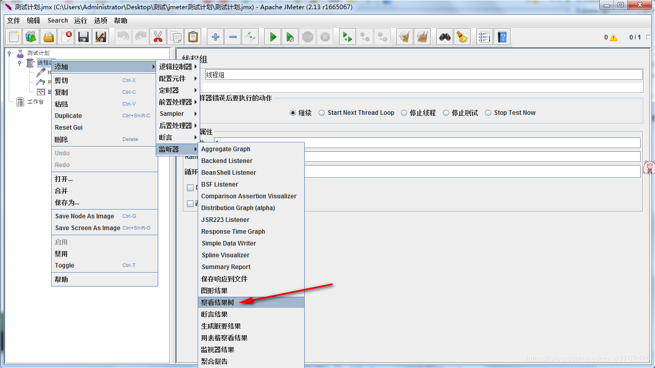Expand the 定时器 submenu
Viewport: 655px width, 368px height.
(178, 90)
